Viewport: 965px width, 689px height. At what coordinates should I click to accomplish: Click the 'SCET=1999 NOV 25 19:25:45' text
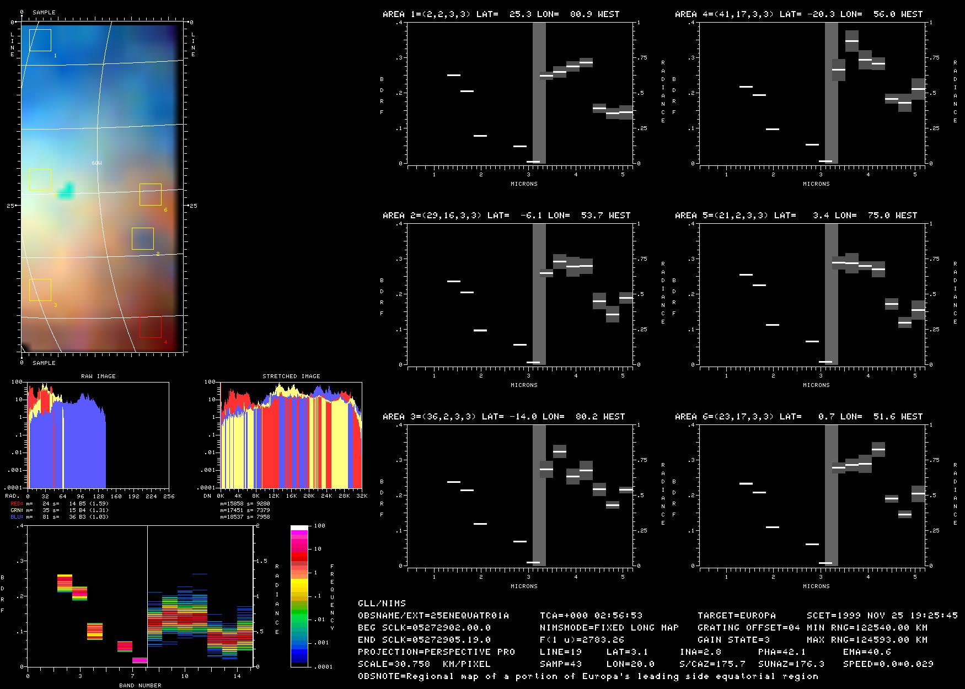[x=882, y=616]
